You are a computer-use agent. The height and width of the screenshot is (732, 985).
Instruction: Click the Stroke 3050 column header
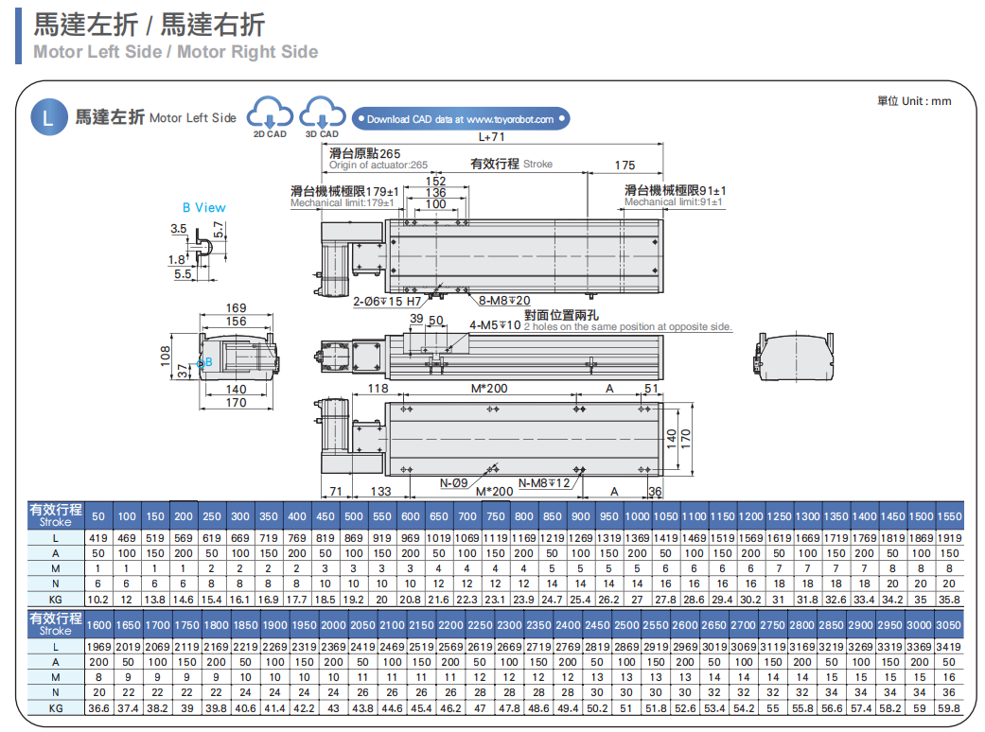point(948,625)
